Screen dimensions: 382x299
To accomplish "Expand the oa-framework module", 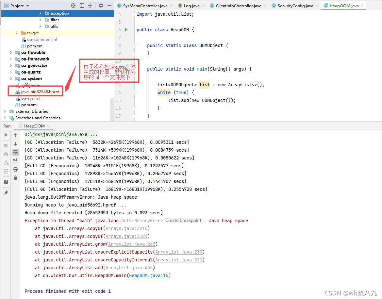I will coord(11,59).
